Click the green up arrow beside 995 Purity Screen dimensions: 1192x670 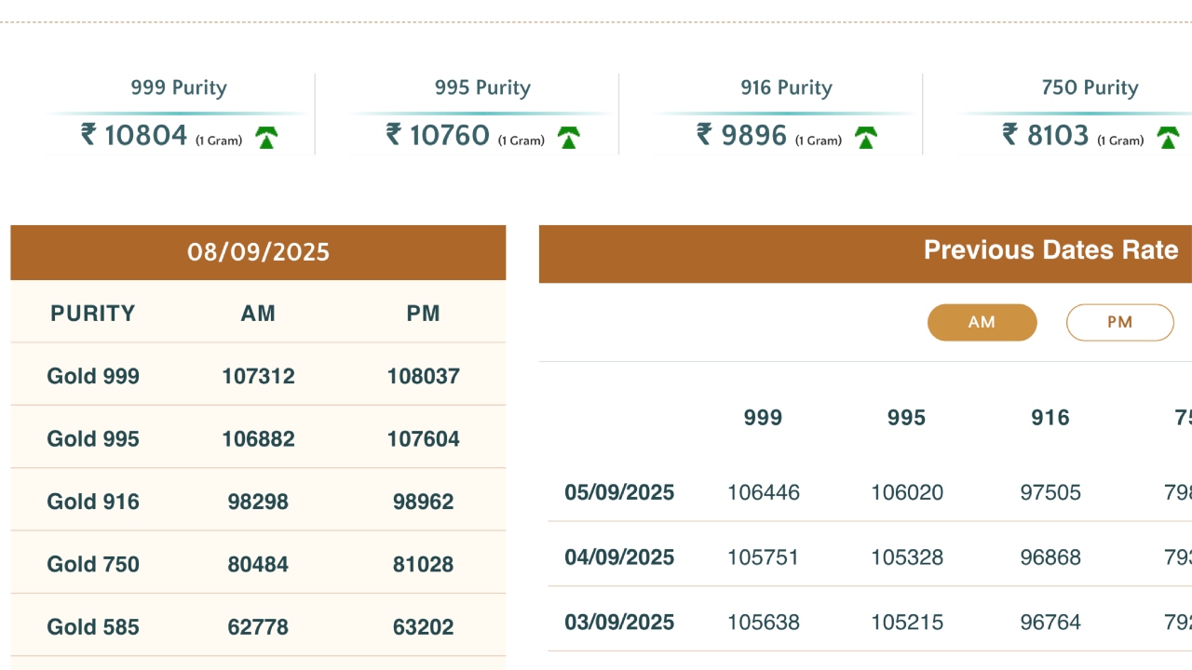tap(569, 138)
